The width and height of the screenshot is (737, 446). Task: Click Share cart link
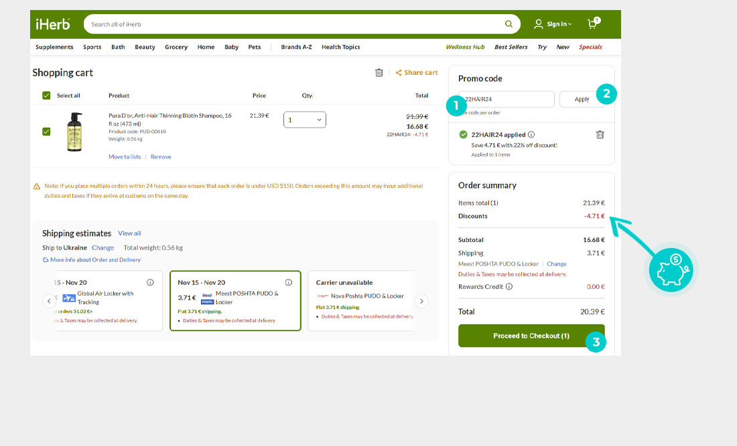click(x=421, y=73)
